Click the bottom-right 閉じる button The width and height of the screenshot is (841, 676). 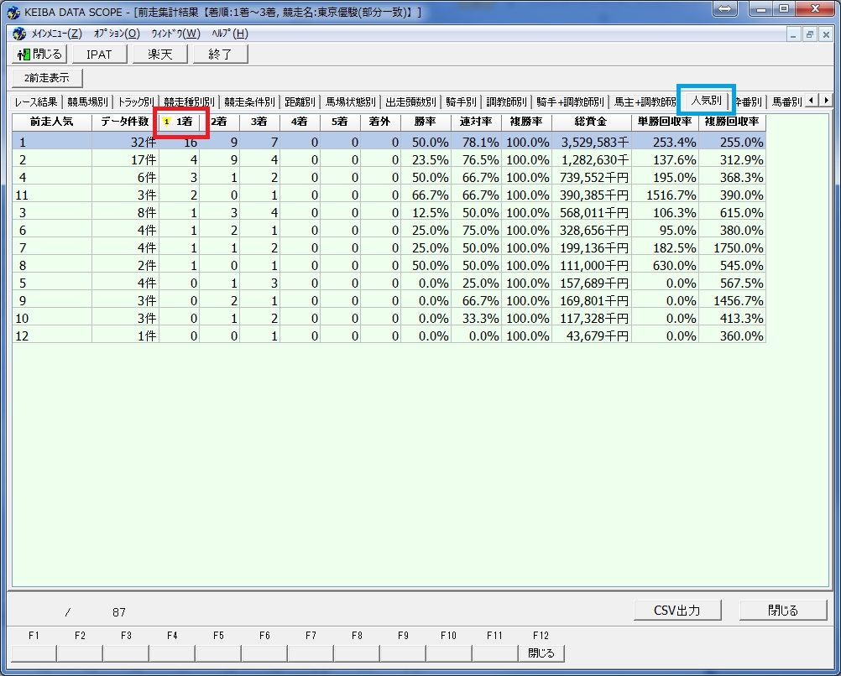click(x=783, y=610)
